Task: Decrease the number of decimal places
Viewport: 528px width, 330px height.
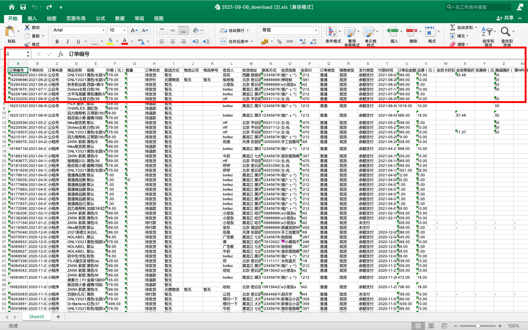Action: [x=313, y=41]
